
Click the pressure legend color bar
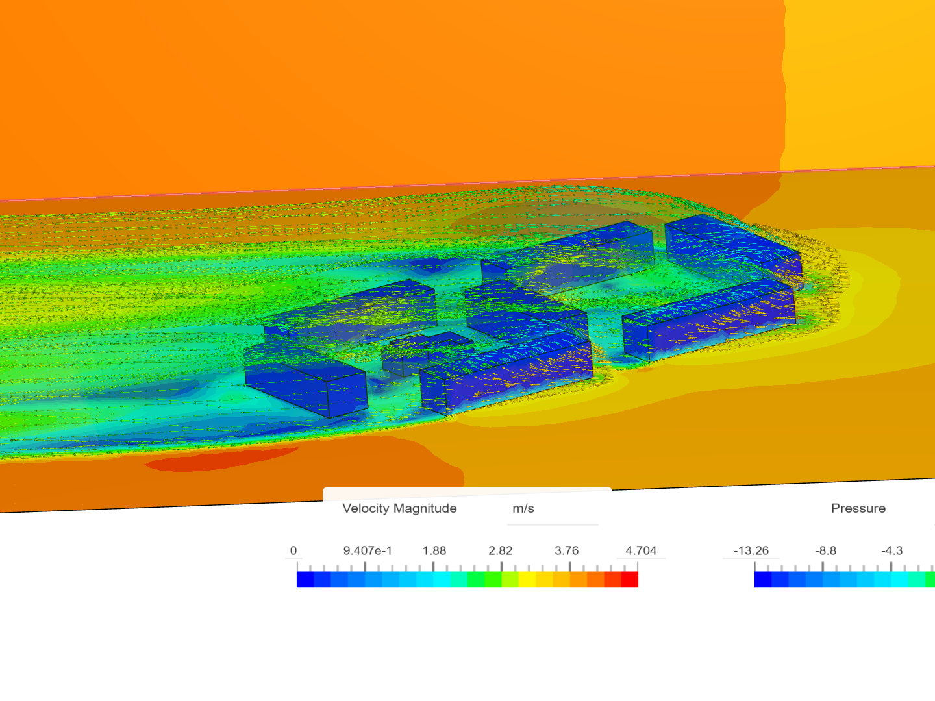[845, 579]
